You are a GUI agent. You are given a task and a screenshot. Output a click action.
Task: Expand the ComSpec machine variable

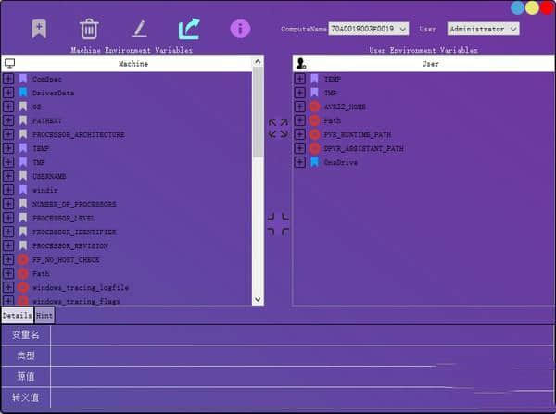point(8,80)
